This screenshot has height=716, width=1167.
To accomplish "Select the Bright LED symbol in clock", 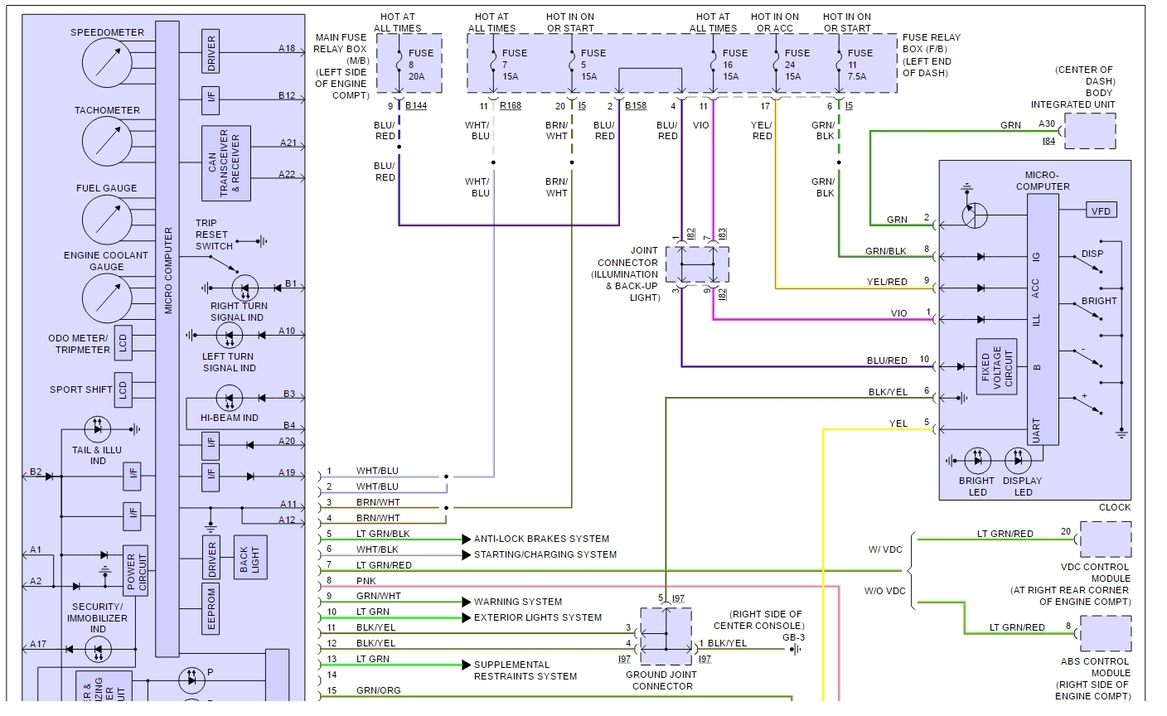I will 977,460.
